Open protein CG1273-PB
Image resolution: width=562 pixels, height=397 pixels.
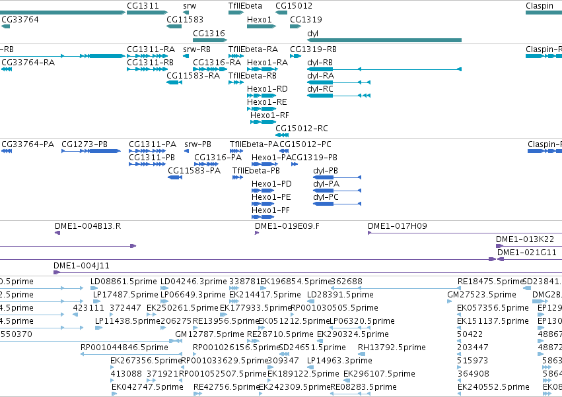pos(85,144)
